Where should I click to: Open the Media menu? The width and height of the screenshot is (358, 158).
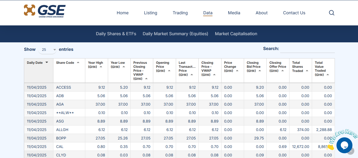234,13
